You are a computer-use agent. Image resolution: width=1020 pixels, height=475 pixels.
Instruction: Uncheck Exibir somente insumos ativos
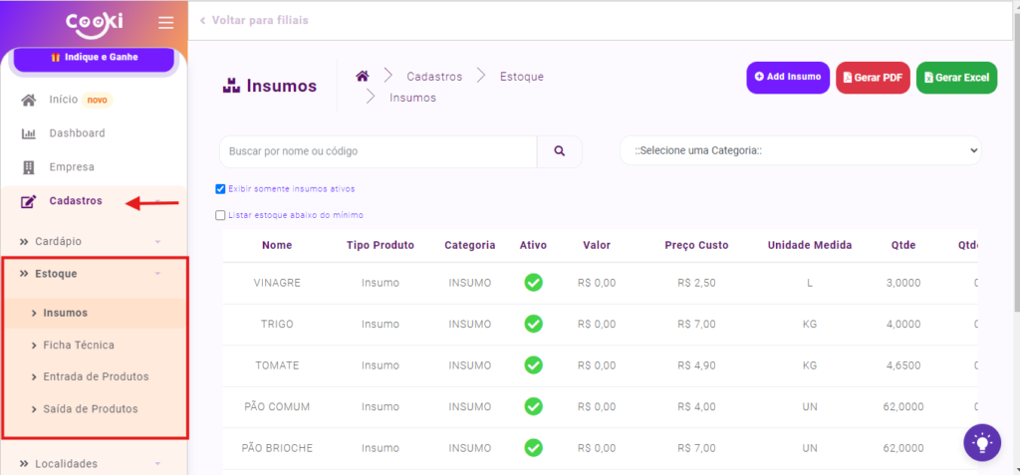[221, 189]
